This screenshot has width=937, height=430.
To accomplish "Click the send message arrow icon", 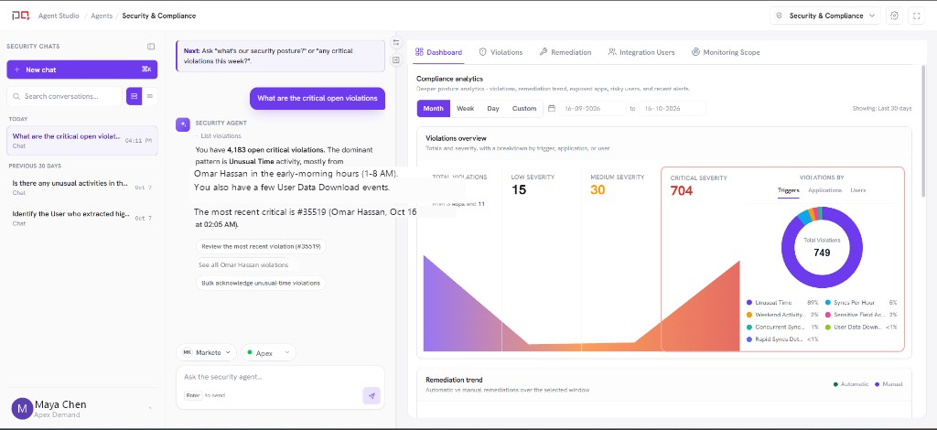I will tap(372, 395).
